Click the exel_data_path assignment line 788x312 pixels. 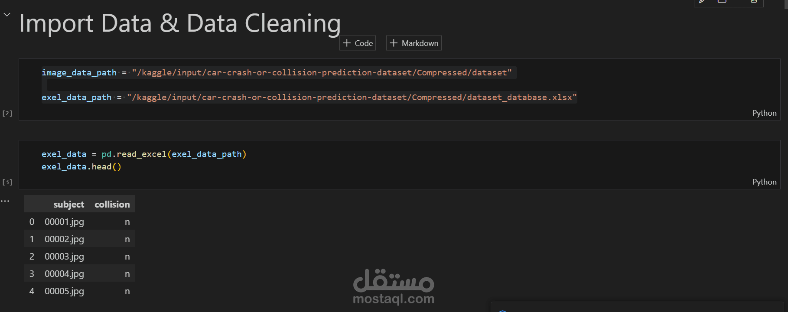point(309,97)
